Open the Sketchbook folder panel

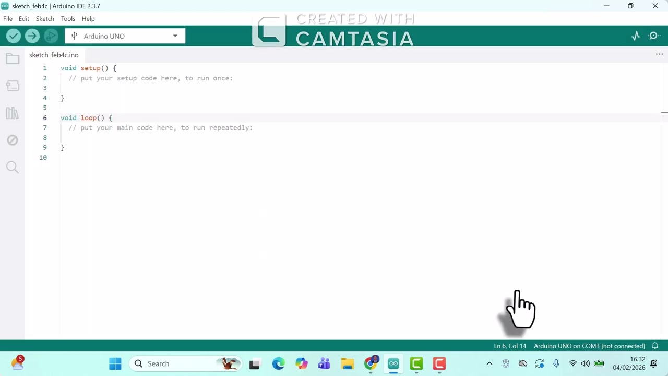click(13, 58)
